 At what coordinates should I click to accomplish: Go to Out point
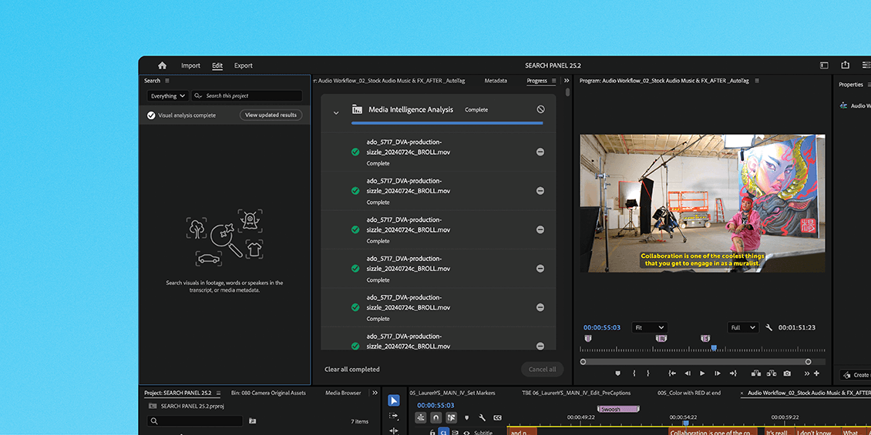coord(733,373)
